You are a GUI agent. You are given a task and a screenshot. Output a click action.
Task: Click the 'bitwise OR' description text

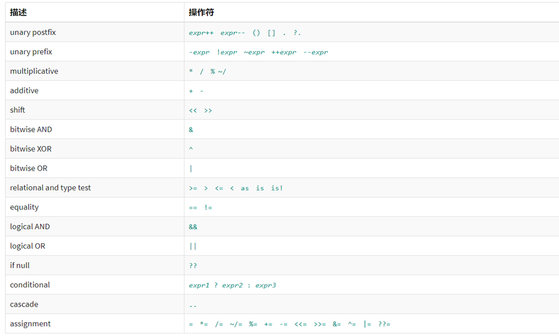pos(29,168)
